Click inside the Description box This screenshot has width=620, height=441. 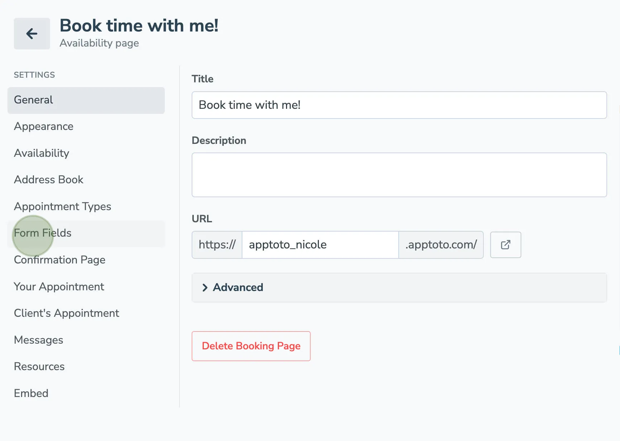pos(399,175)
